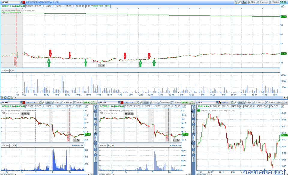Open Buttons side tab right of 5m chart
This screenshot has height=175, width=288.
click(96, 129)
